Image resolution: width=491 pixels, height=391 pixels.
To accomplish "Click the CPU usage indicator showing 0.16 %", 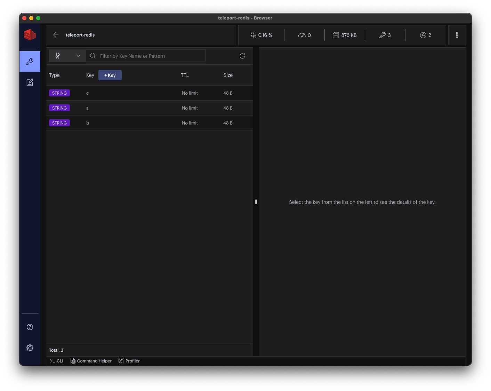I will [261, 35].
